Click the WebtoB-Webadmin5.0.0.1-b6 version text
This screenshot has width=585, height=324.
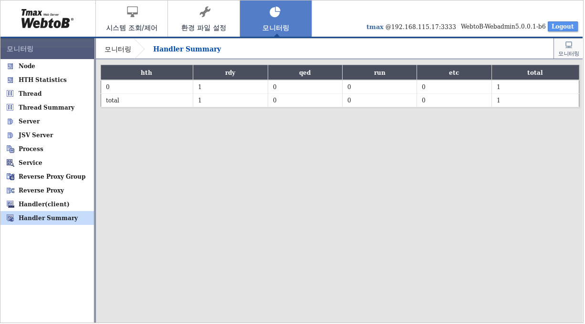click(503, 27)
